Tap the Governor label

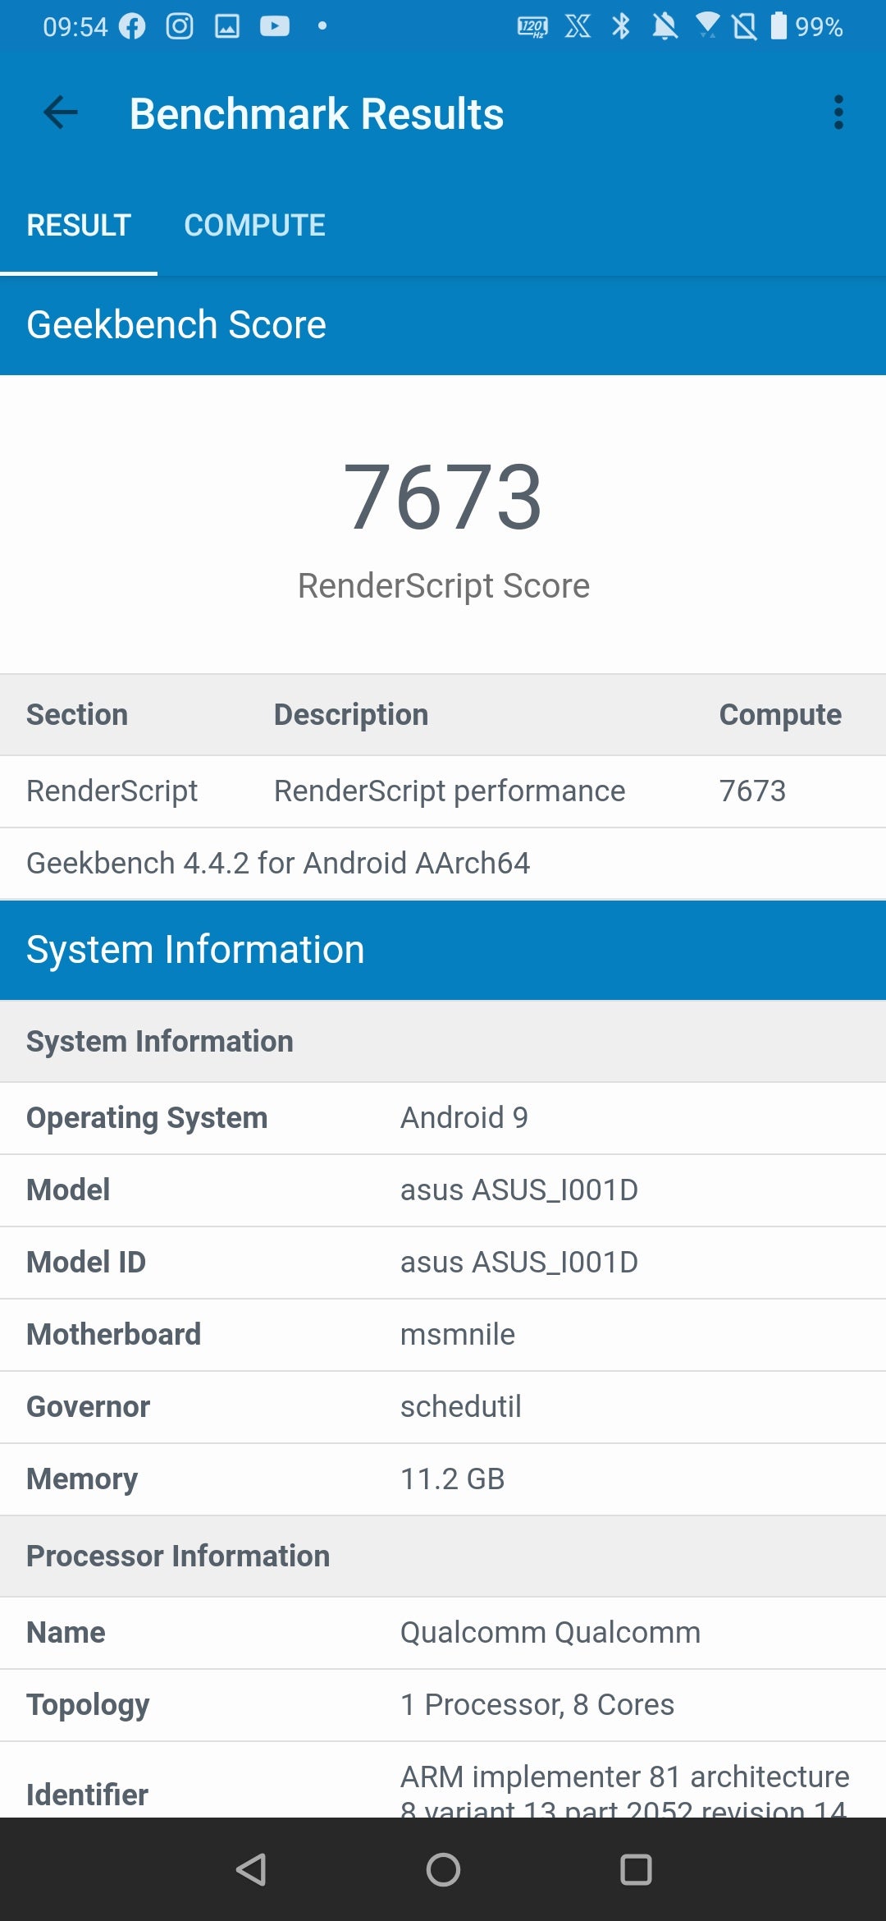click(x=89, y=1406)
